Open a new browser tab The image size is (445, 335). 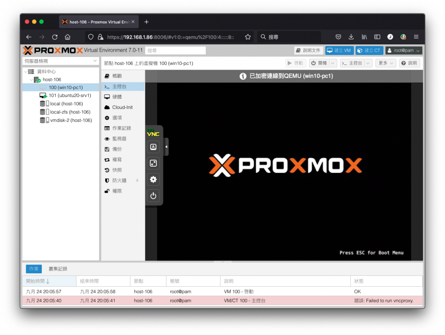[146, 22]
